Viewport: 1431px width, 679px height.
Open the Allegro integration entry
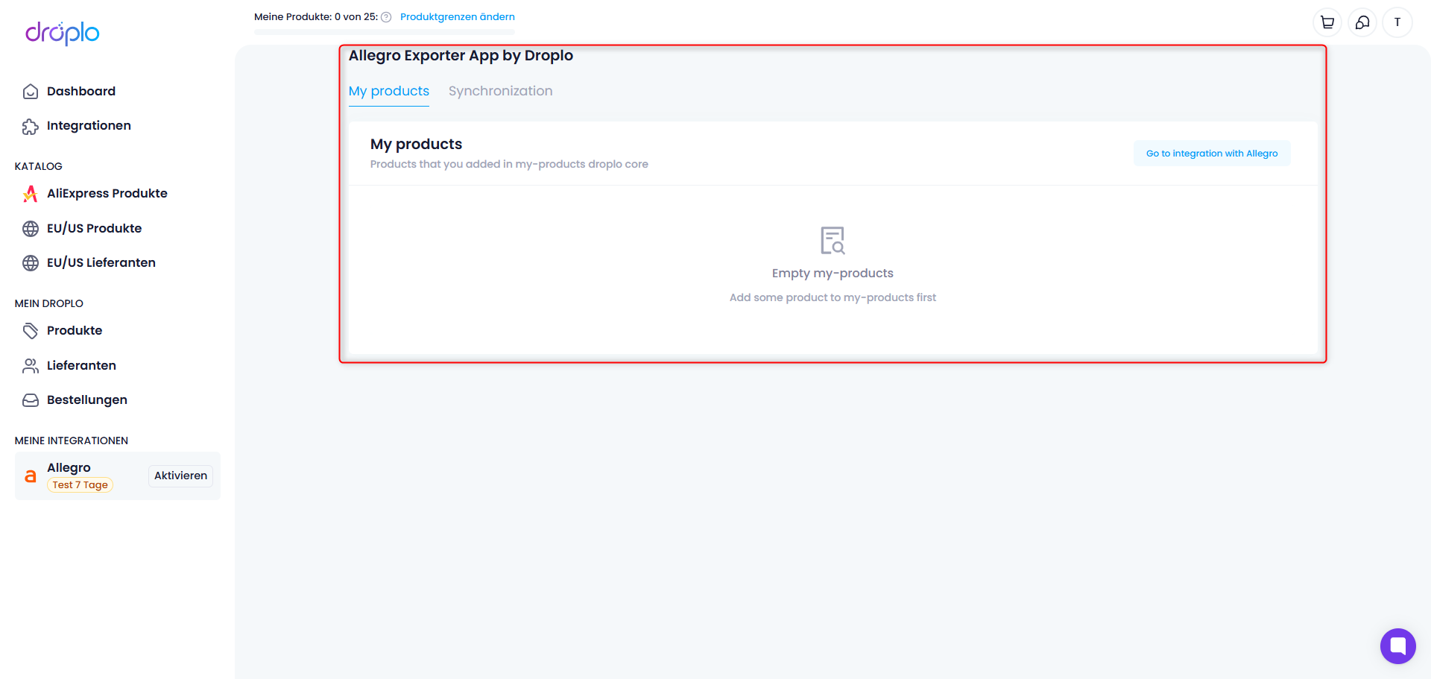pyautogui.click(x=118, y=476)
